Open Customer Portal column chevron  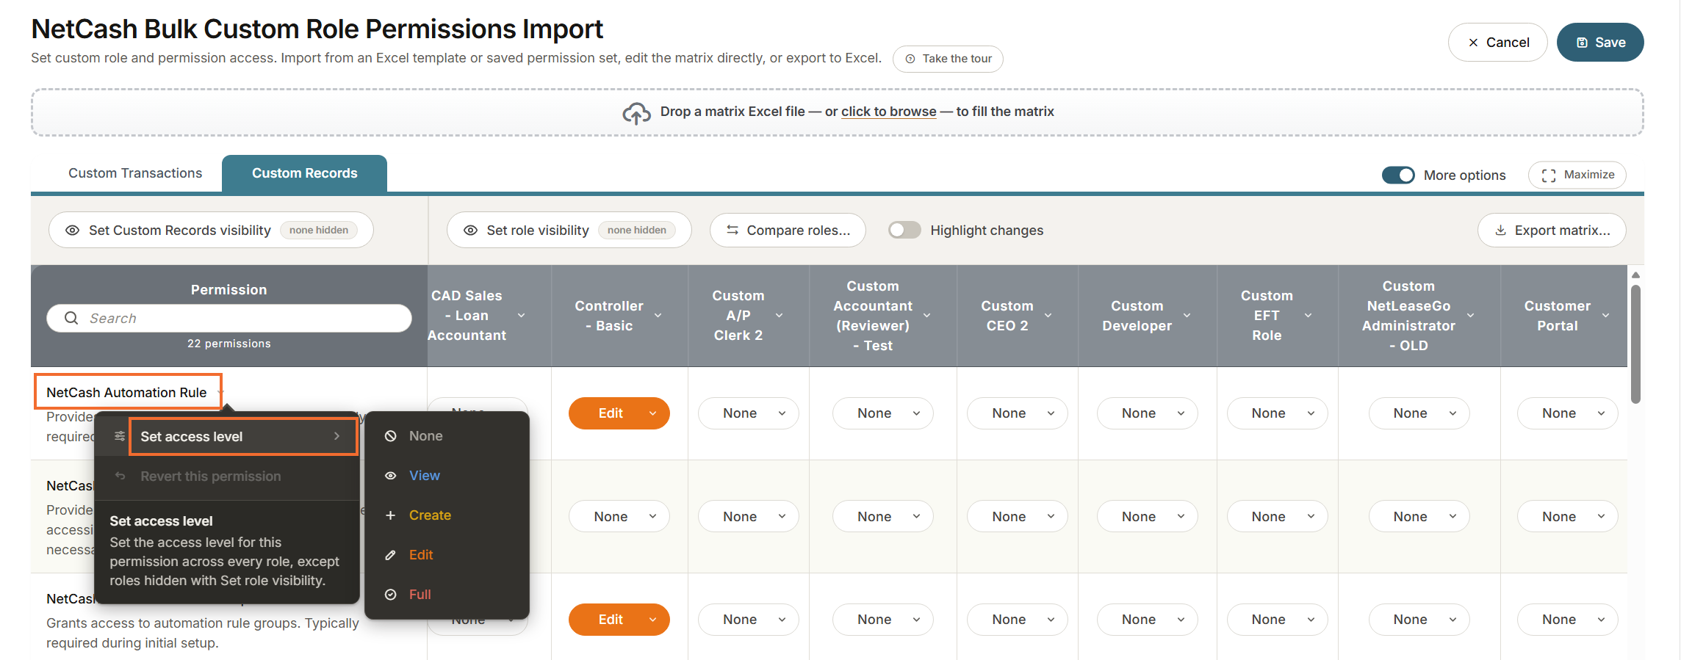coord(1606,316)
